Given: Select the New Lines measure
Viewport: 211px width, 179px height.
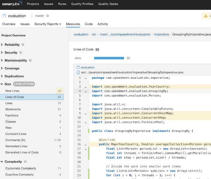Looking at the screenshot, I should point(32,91).
